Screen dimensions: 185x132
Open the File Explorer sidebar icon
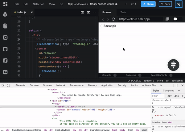(5, 26)
